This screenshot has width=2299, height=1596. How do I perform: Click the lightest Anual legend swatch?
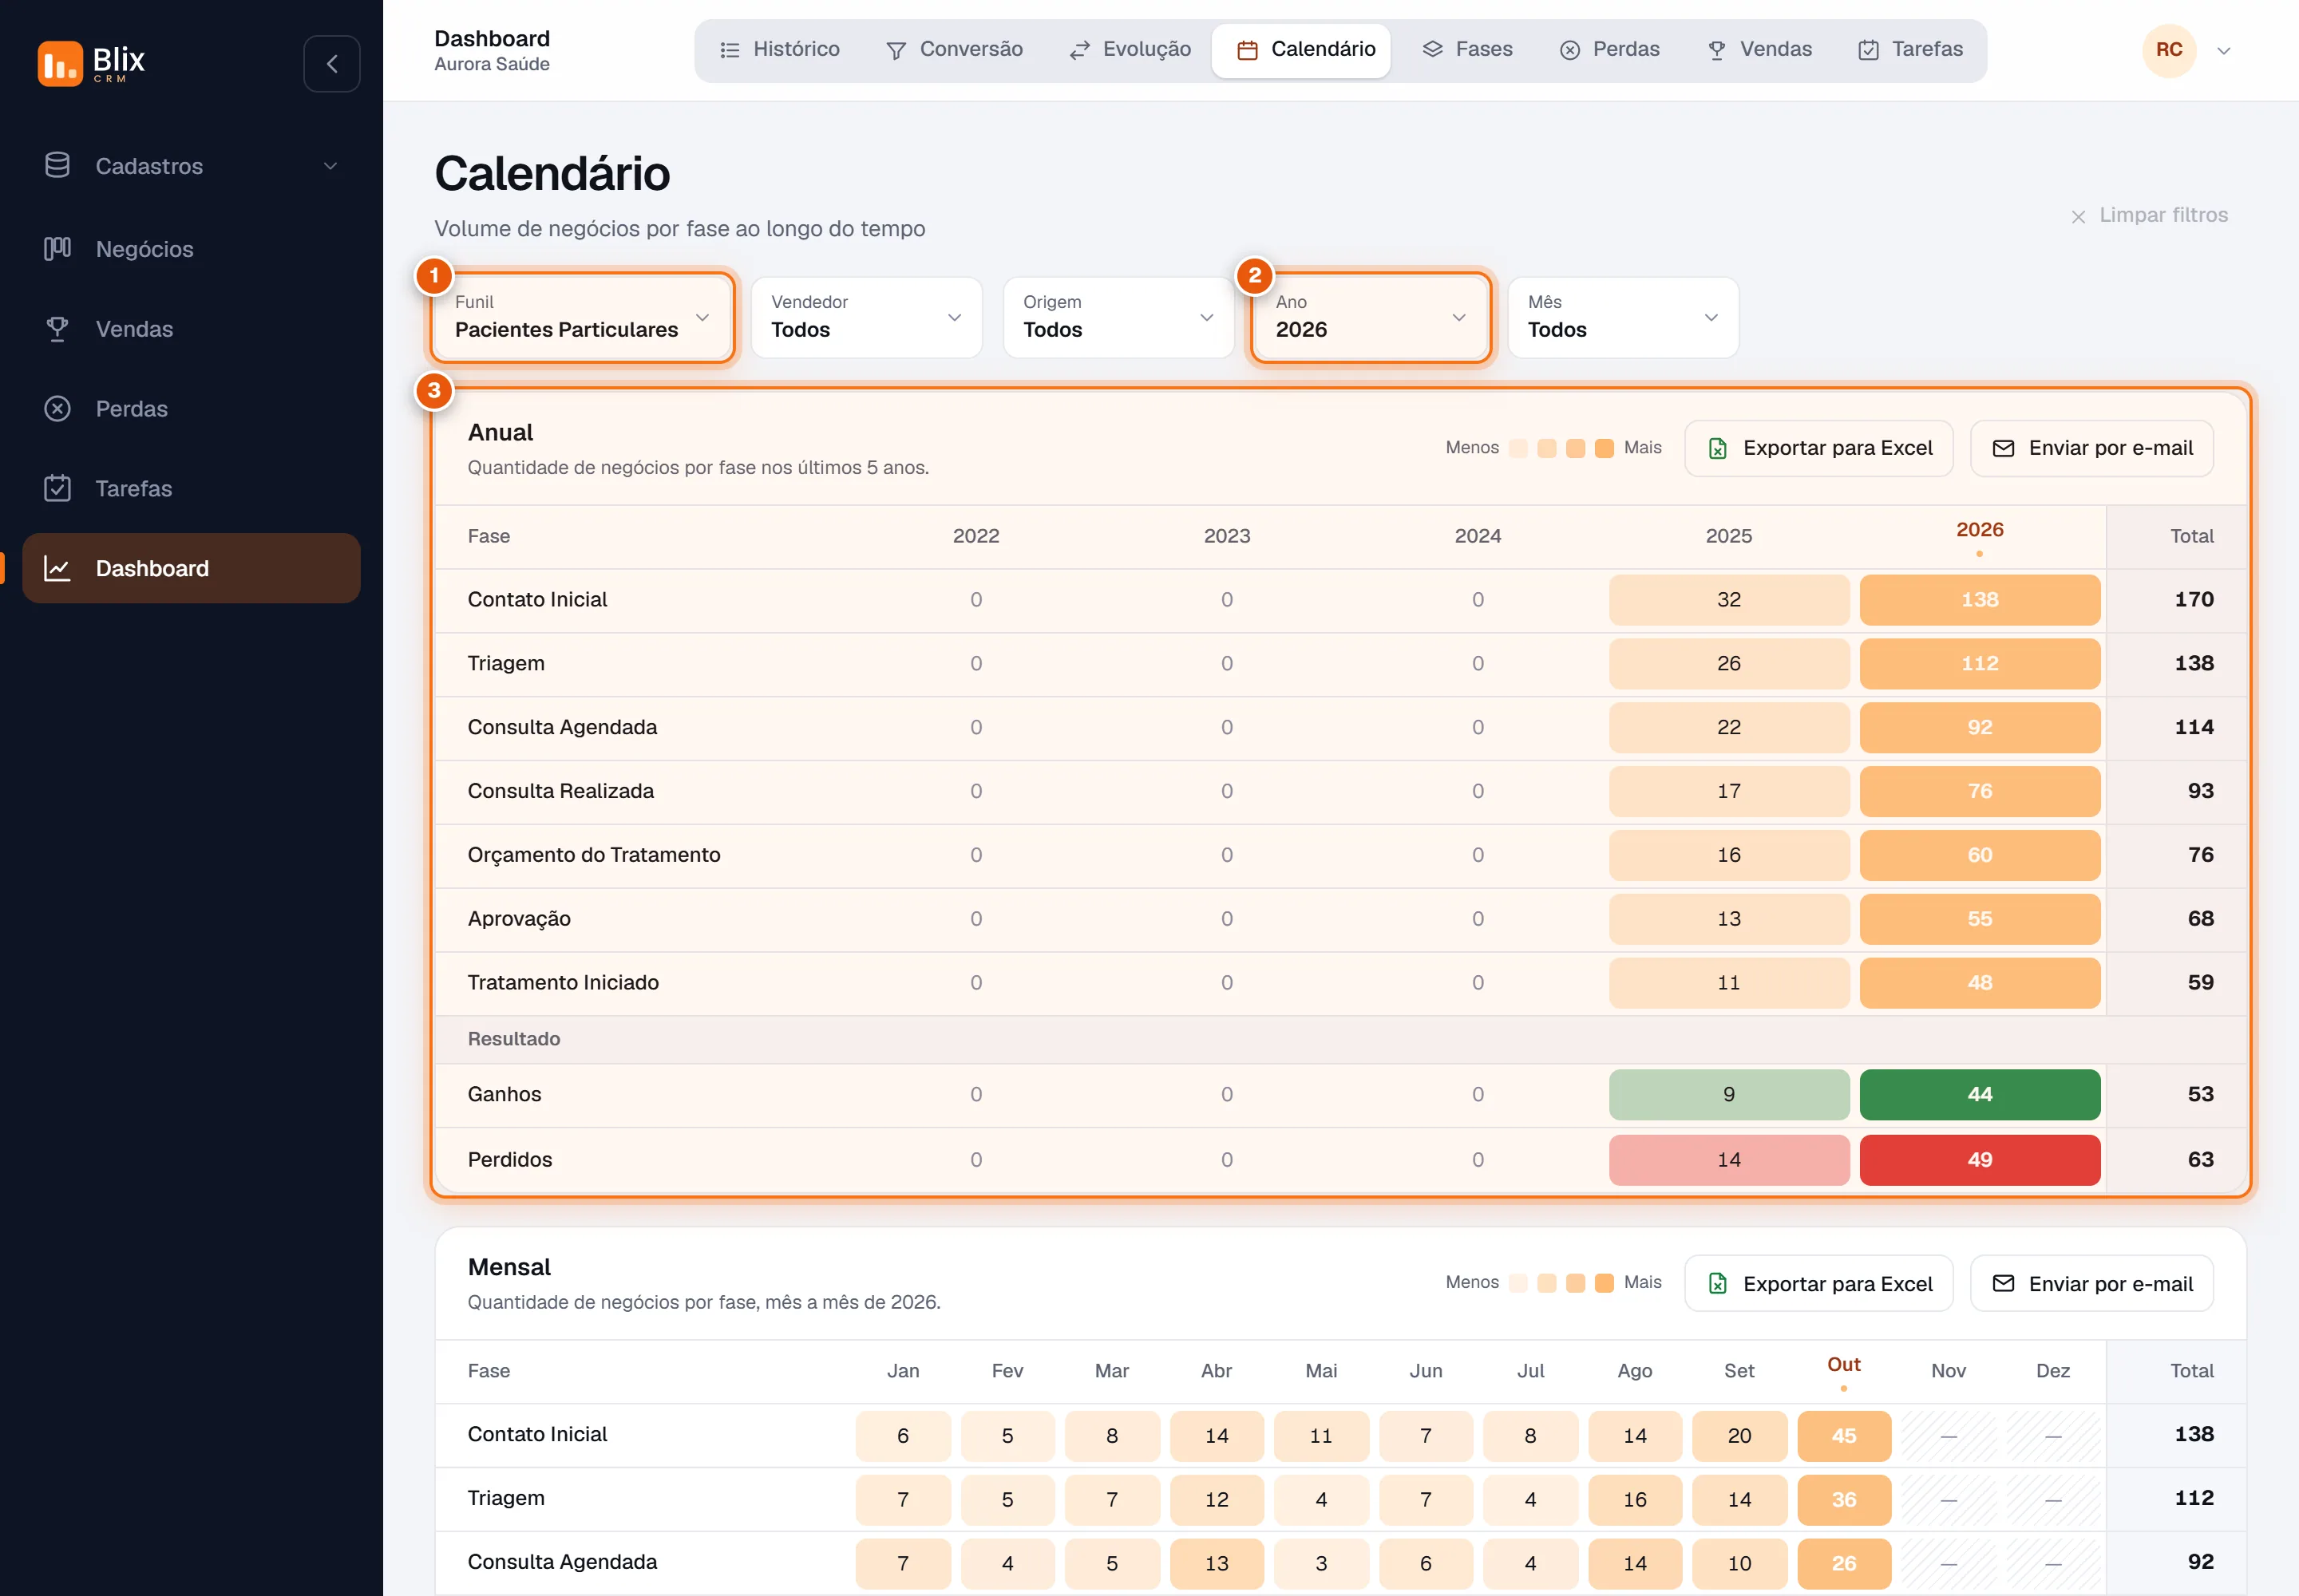(x=1517, y=448)
